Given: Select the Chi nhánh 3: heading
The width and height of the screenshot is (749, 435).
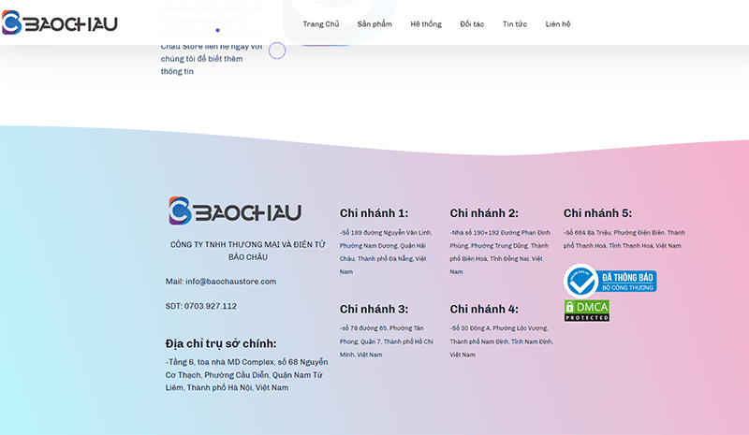Looking at the screenshot, I should pyautogui.click(x=374, y=309).
